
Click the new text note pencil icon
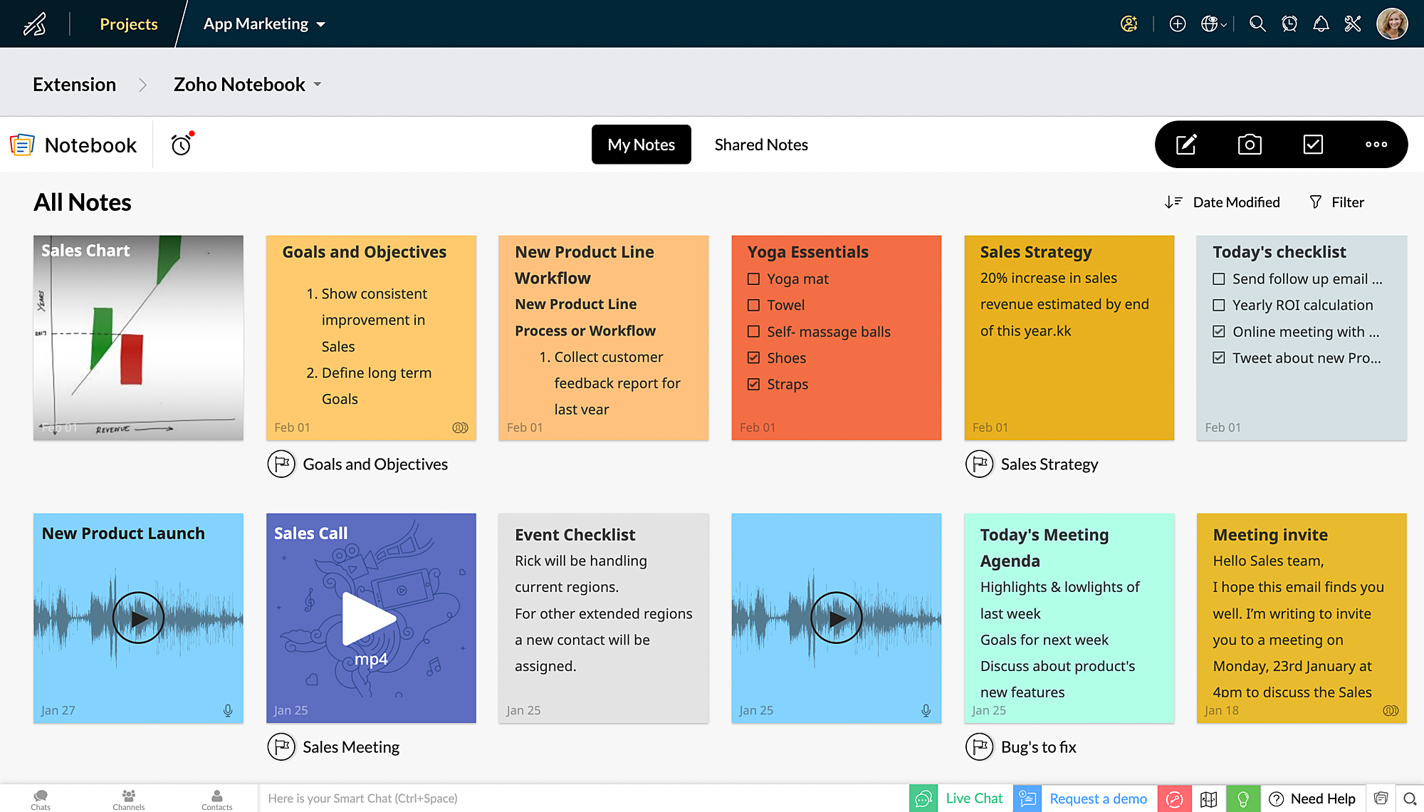click(1186, 145)
